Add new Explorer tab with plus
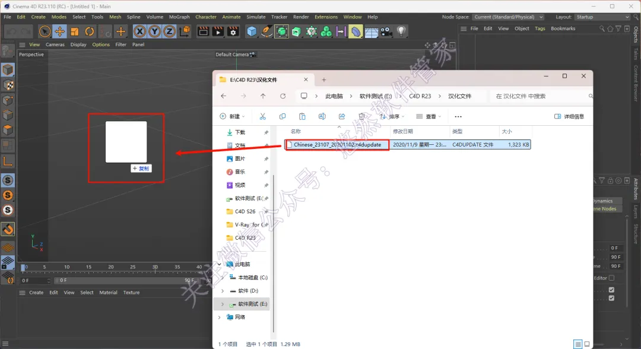 tap(324, 80)
